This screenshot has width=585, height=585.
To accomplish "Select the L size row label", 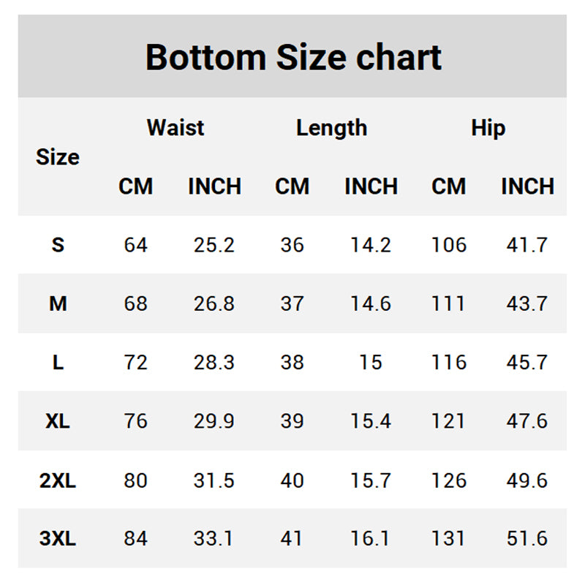I will [x=58, y=362].
